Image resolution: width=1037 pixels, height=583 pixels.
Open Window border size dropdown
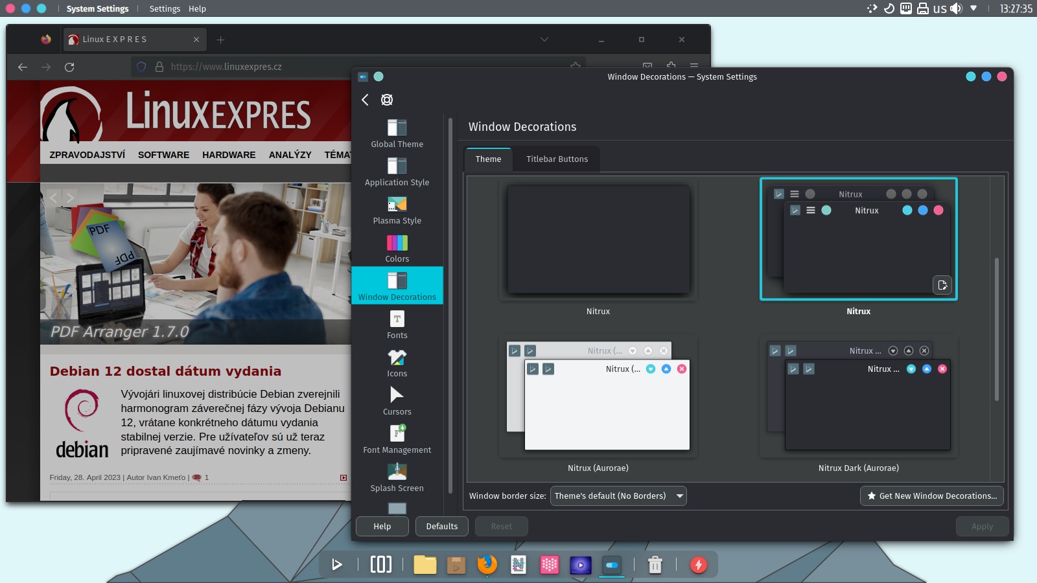[x=618, y=496]
